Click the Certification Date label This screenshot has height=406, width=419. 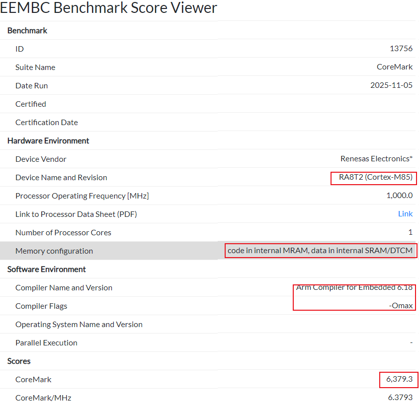[x=47, y=122]
